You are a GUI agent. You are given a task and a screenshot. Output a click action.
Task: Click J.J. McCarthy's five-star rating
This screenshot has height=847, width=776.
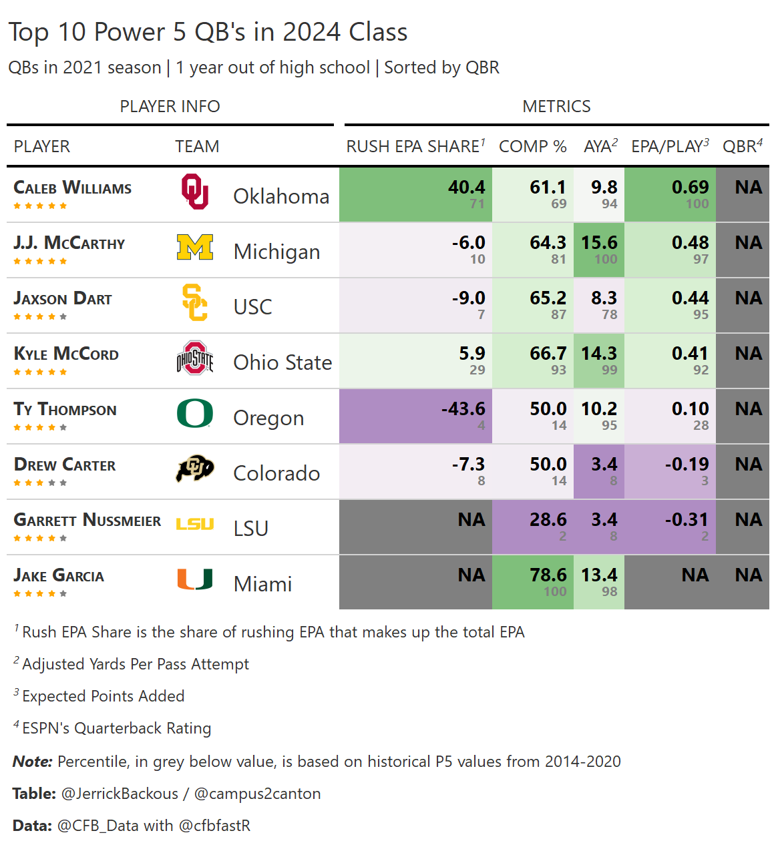pyautogui.click(x=40, y=262)
